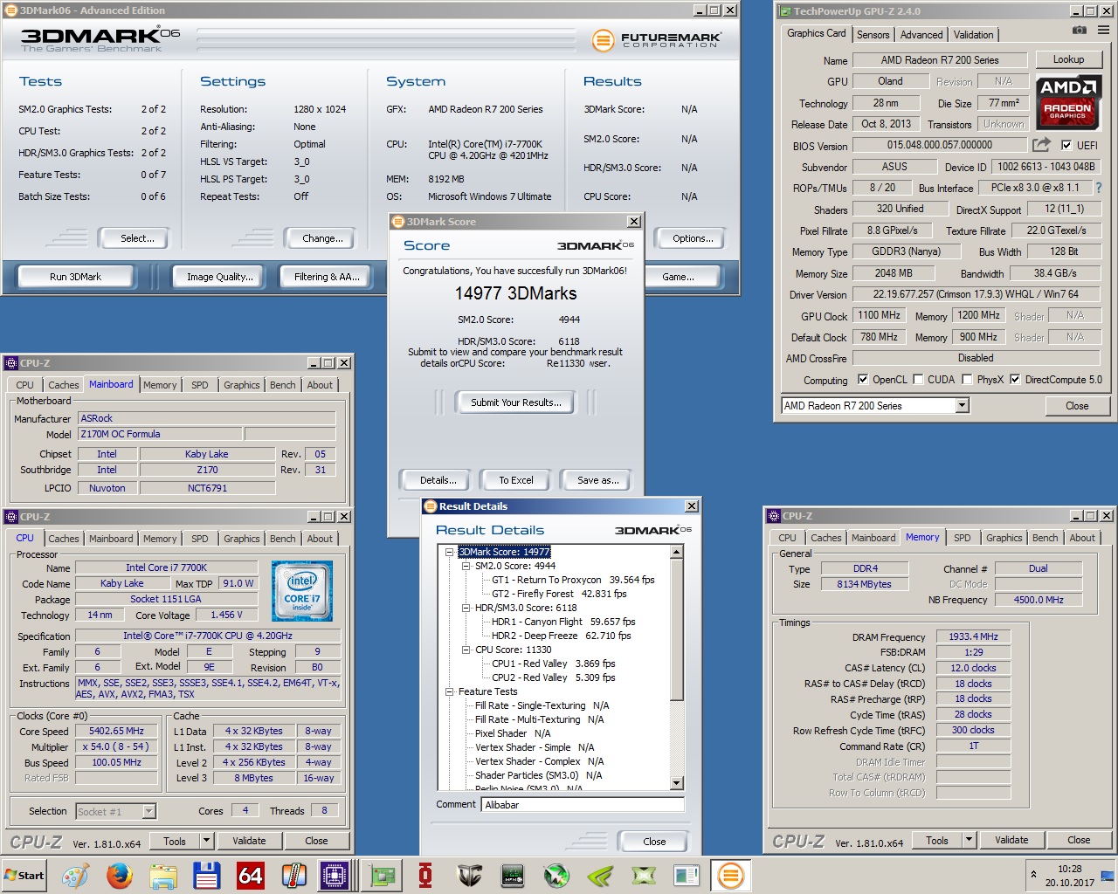This screenshot has height=894, width=1118.
Task: Toggle the OpenCL checkbox
Action: point(863,380)
